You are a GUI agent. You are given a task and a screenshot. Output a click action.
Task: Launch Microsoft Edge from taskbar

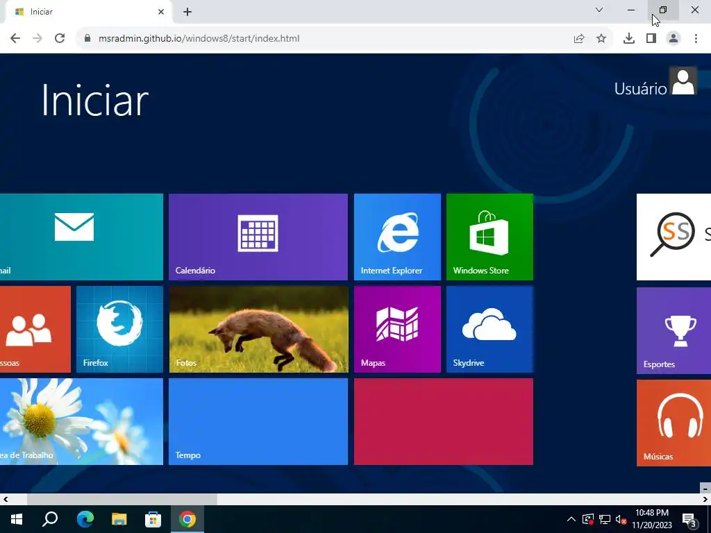85,519
